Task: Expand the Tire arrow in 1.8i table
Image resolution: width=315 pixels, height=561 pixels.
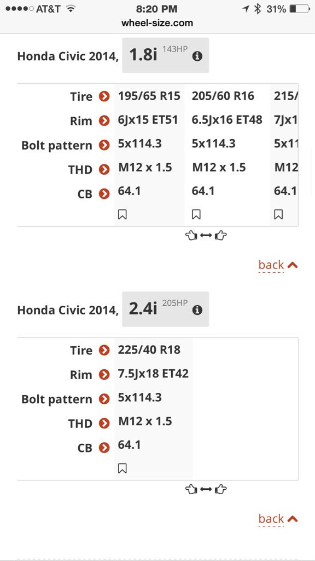Action: pos(104,96)
